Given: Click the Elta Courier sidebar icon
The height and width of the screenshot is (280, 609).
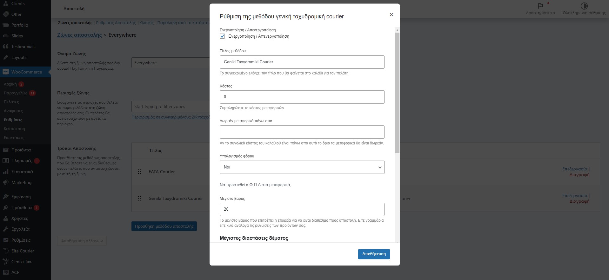Looking at the screenshot, I should tap(6, 251).
